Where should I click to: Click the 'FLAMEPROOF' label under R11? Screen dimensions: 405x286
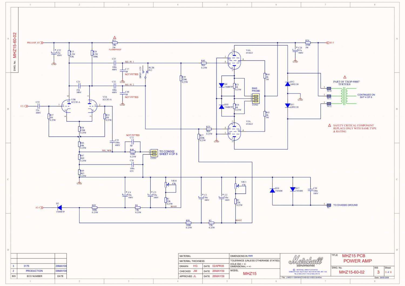[115, 50]
